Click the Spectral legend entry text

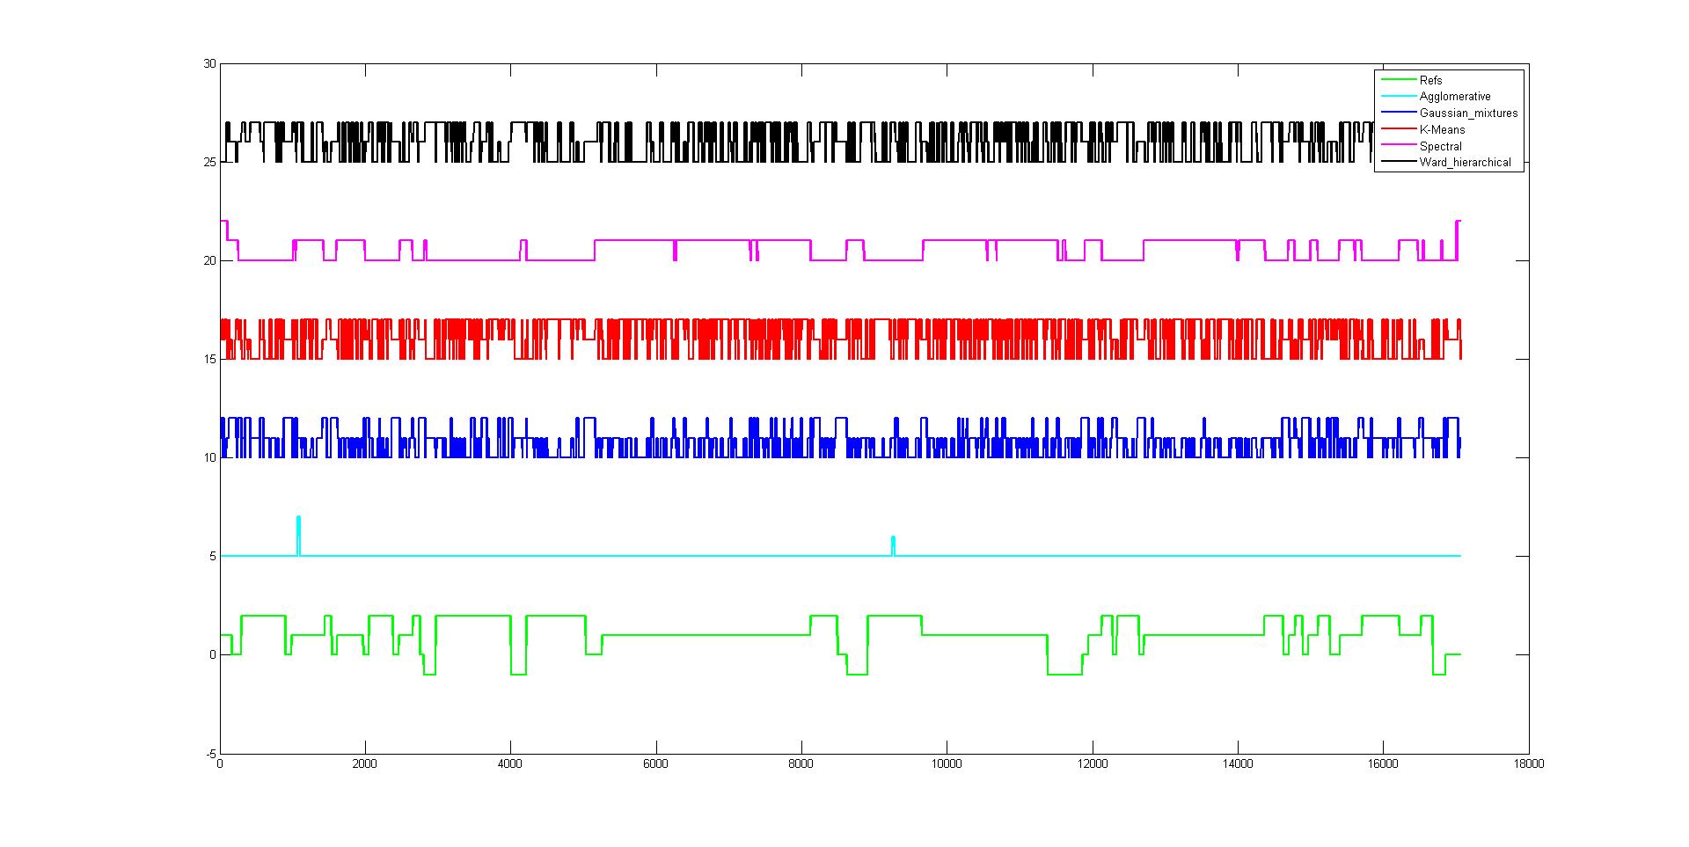click(x=1440, y=146)
